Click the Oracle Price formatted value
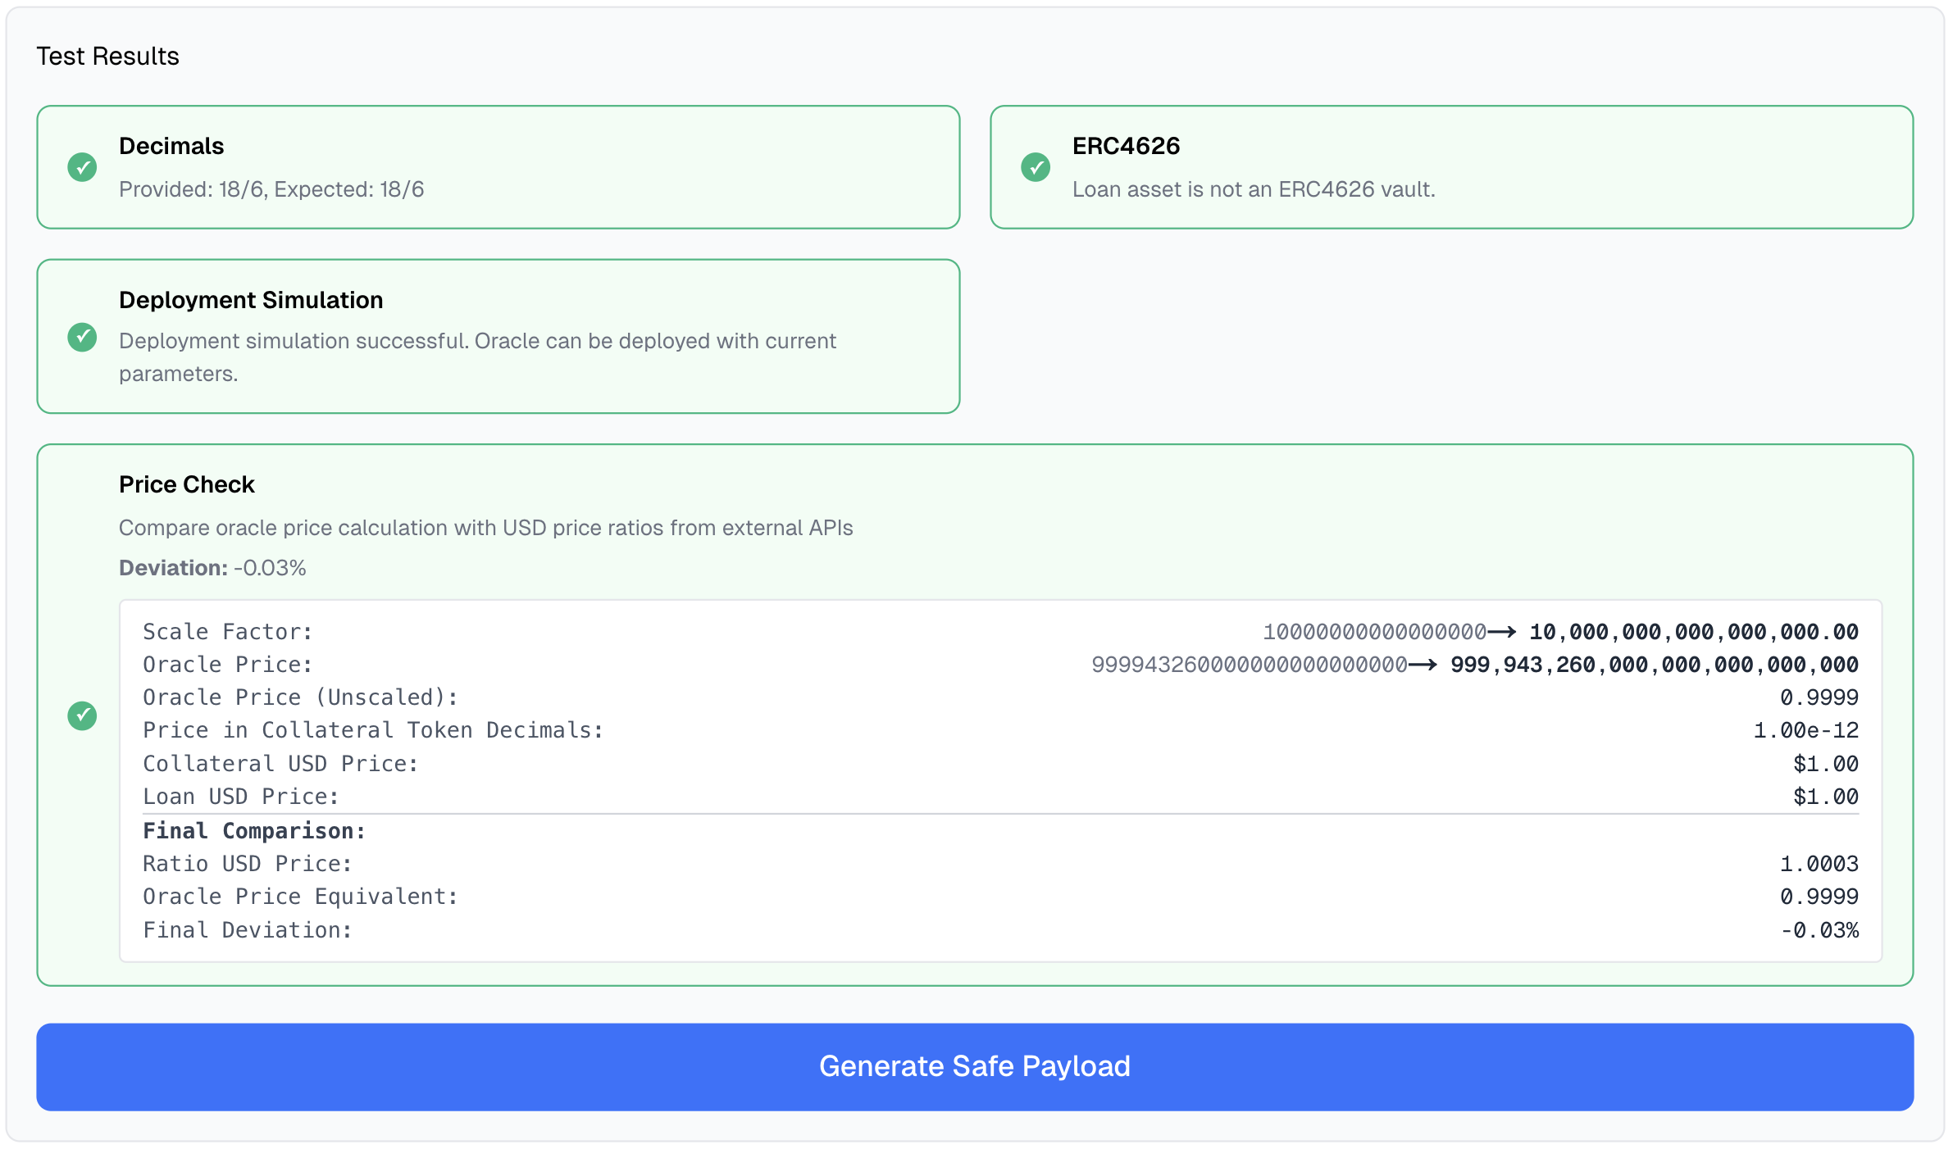The width and height of the screenshot is (1953, 1149). tap(1654, 665)
